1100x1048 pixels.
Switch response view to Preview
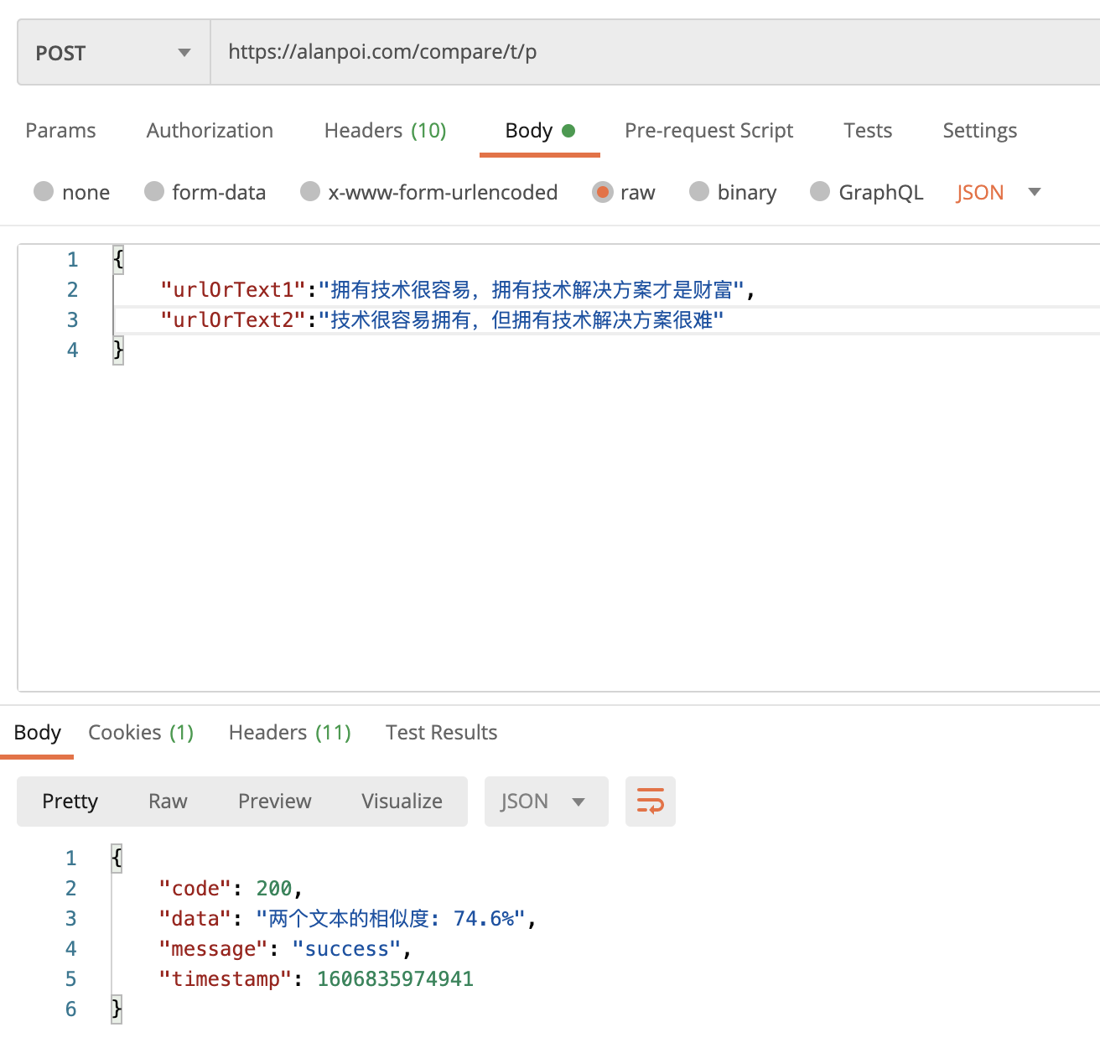tap(274, 802)
